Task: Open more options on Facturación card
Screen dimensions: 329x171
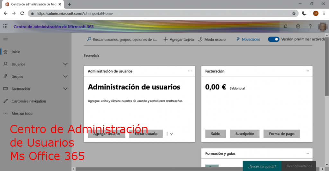Action: tap(307, 71)
